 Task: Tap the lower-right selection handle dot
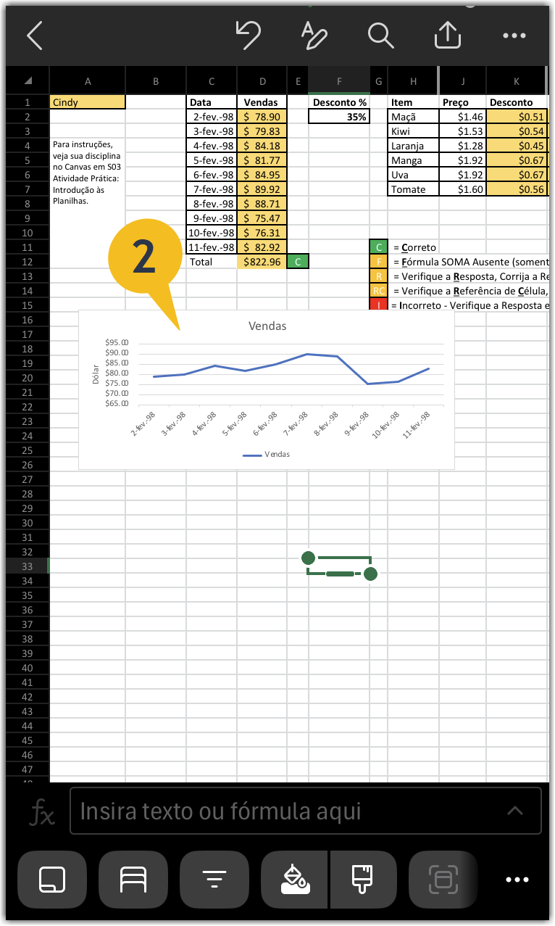370,574
